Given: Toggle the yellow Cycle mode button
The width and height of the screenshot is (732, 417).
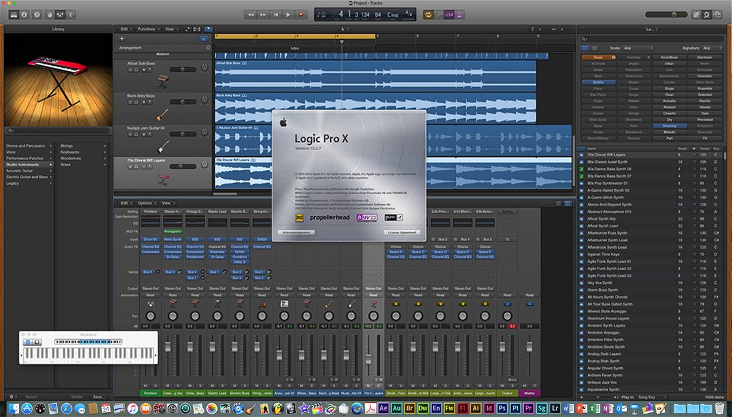Looking at the screenshot, I should (x=428, y=15).
